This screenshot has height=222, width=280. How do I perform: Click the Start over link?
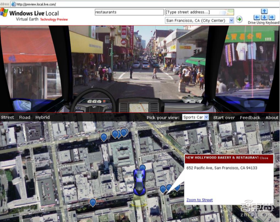(224, 117)
